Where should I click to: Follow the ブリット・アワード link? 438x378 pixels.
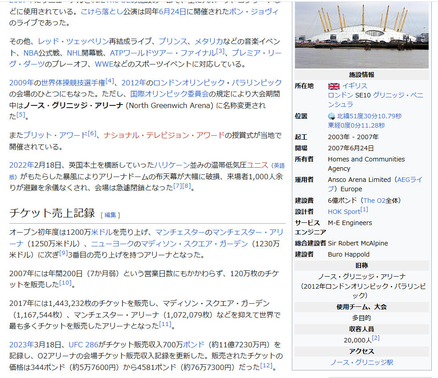click(55, 135)
